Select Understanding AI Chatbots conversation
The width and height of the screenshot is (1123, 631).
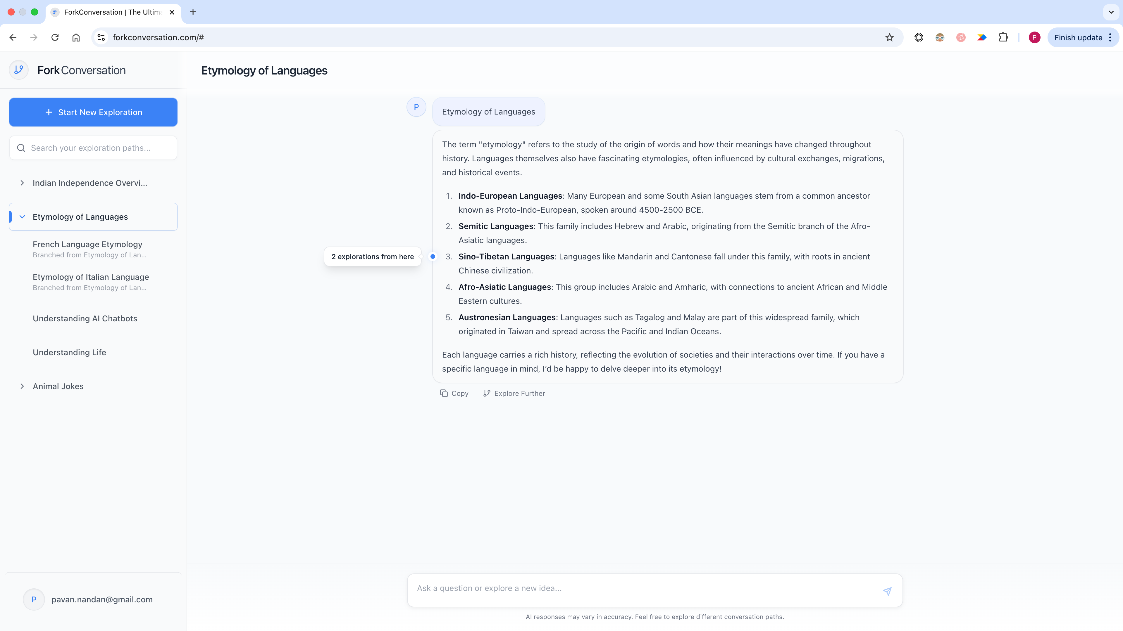tap(85, 318)
